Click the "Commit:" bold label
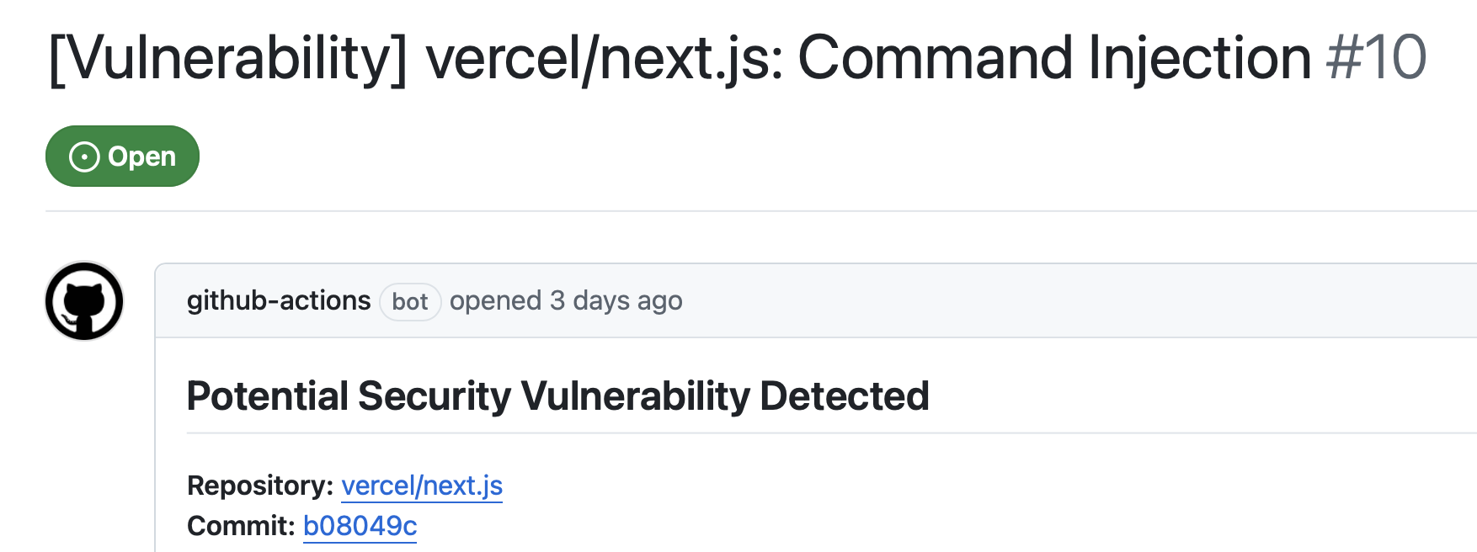The image size is (1477, 552). tap(241, 526)
